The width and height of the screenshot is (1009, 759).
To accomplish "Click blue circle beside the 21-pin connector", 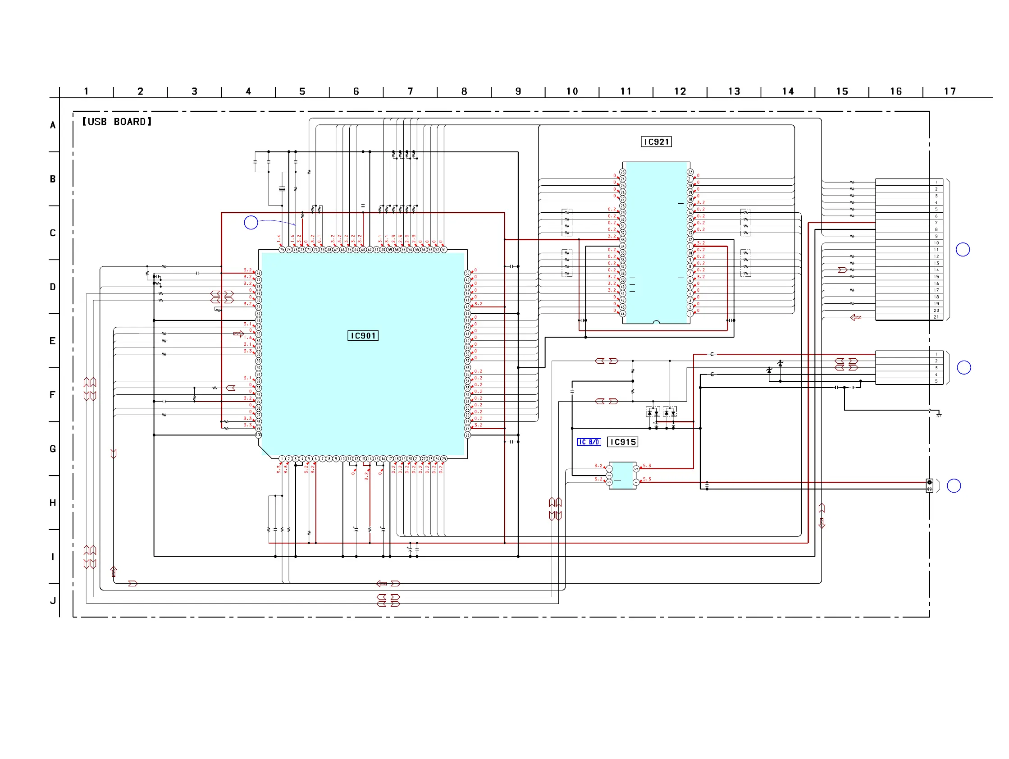I will coord(963,250).
